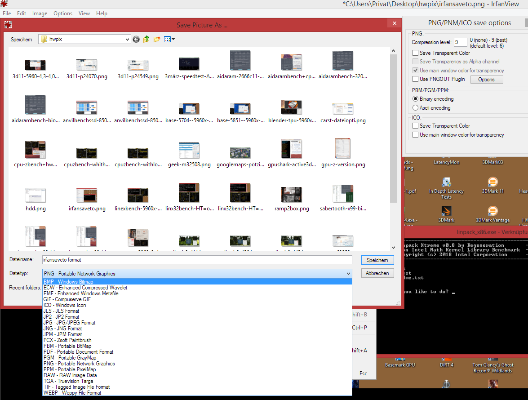Expand the hwpix folder dropdown
The image size is (528, 400).
(127, 40)
